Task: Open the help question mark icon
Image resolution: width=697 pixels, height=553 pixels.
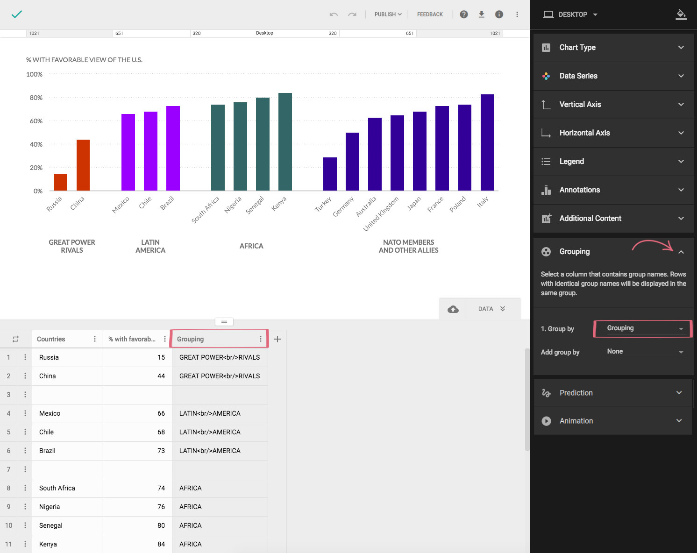Action: [464, 14]
